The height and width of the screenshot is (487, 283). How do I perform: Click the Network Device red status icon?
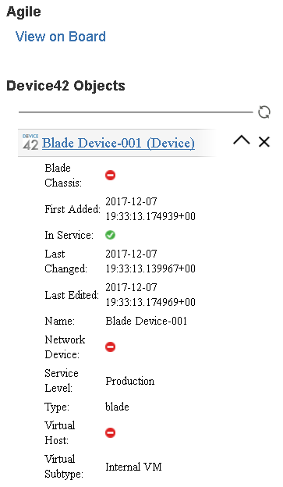(110, 347)
